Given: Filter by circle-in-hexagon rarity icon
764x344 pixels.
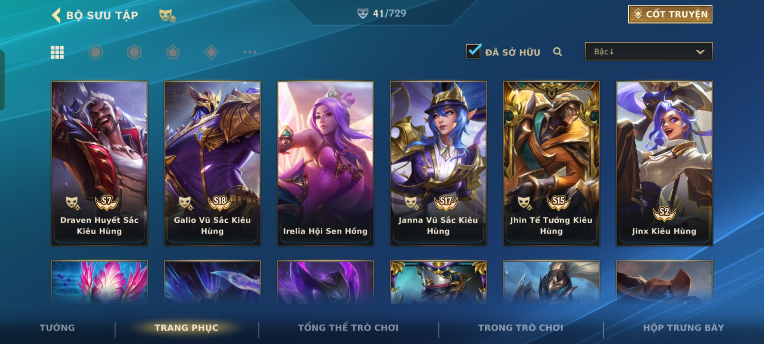Looking at the screenshot, I should click(x=96, y=52).
